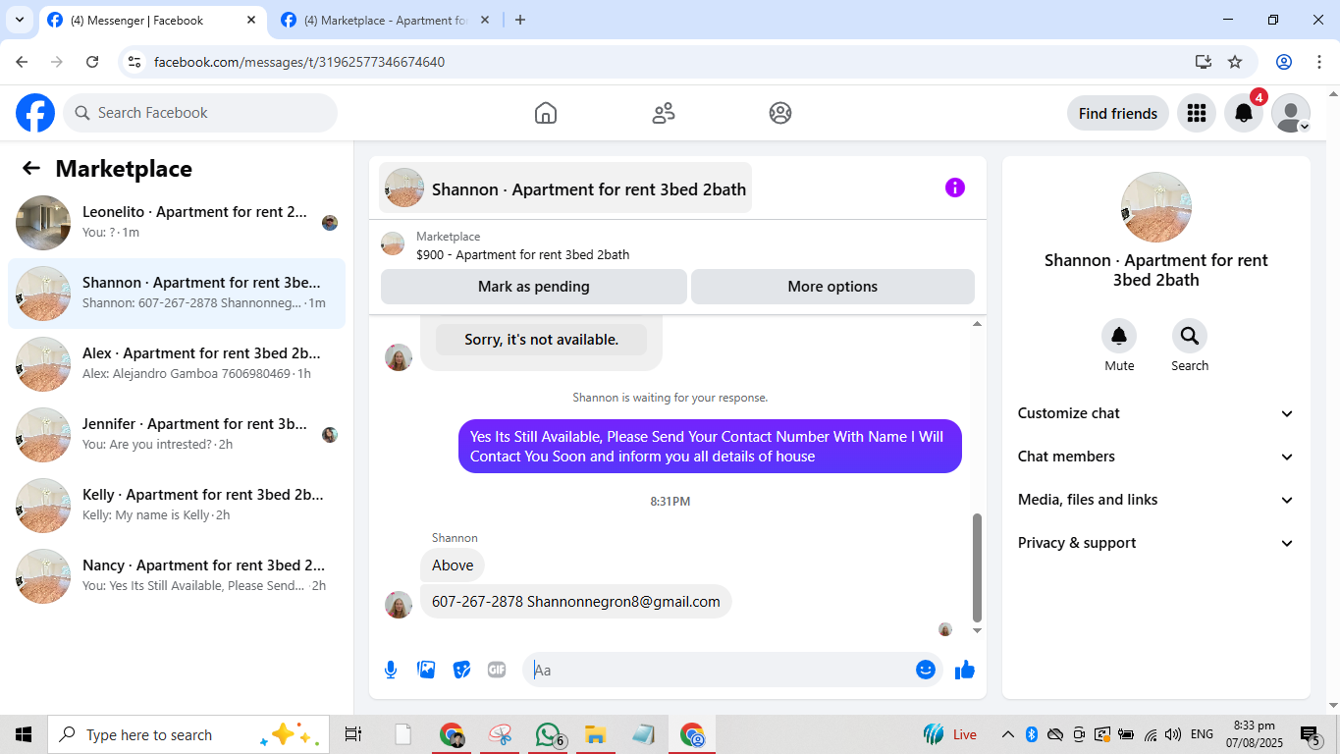Screen dimensions: 1340x754
Task: Open the Chrome profile icon
Action: pyautogui.click(x=1284, y=62)
